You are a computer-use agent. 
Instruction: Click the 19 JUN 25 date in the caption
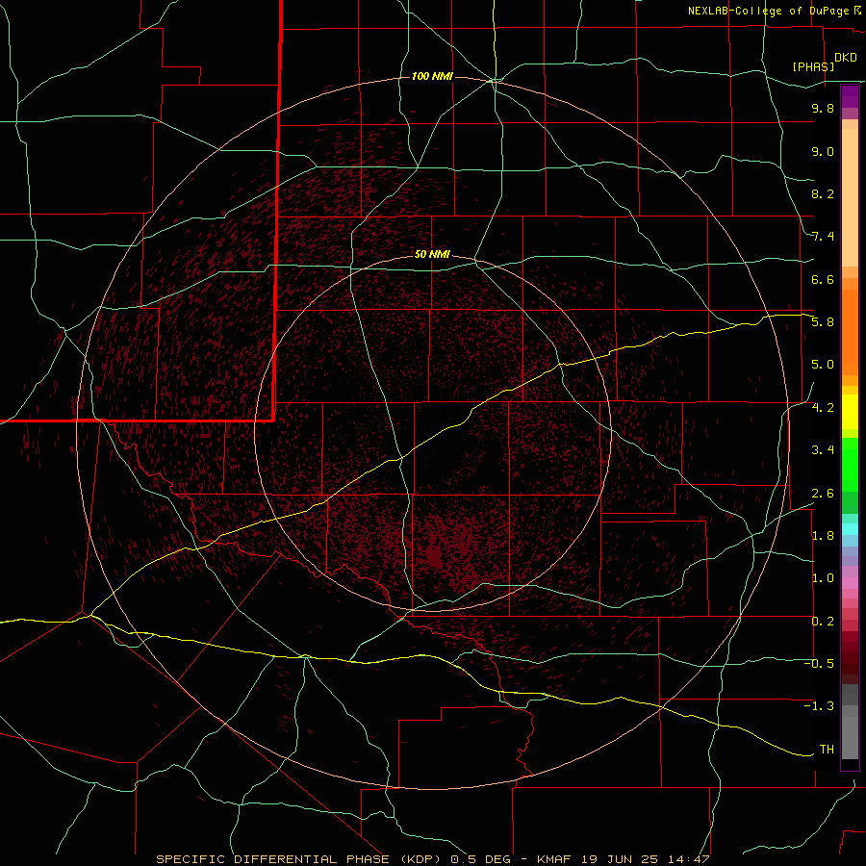pos(622,859)
